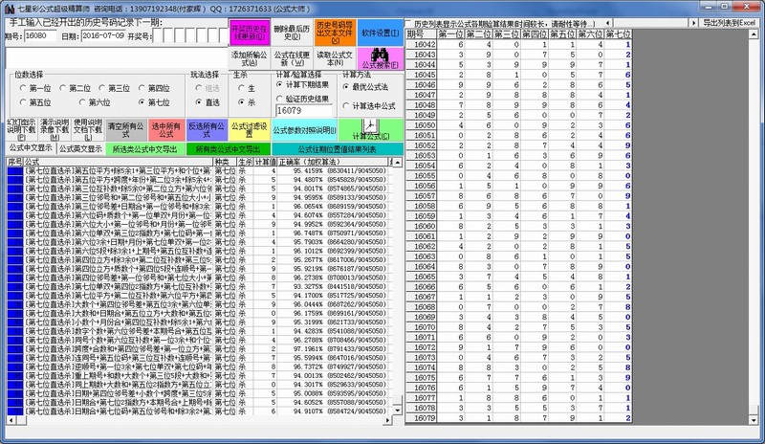765x444 pixels.
Task: Click the 删除最后历史 button
Action: pos(288,32)
